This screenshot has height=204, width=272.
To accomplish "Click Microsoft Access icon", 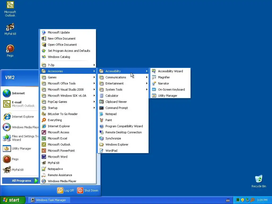I will pos(44,132).
